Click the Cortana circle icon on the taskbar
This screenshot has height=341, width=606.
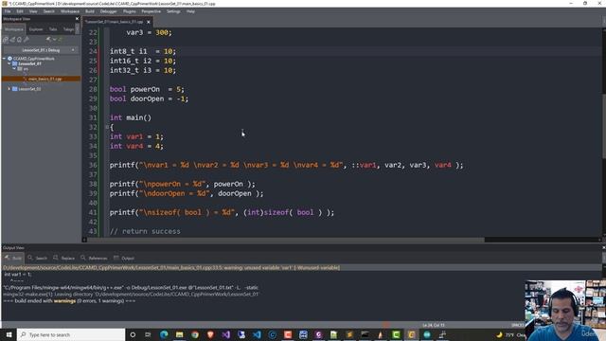pyautogui.click(x=133, y=334)
